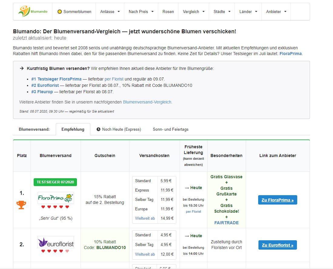
Task: Click the Zustellung durch Floristen vor Ort text
Action: coord(226,244)
